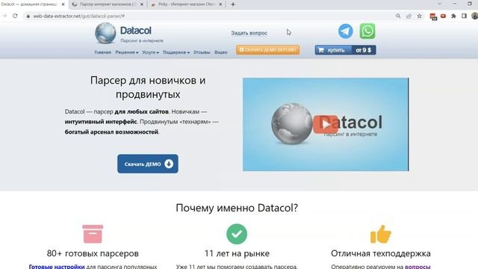This screenshot has width=478, height=269.
Task: Play the Datacol promo video
Action: (326, 124)
